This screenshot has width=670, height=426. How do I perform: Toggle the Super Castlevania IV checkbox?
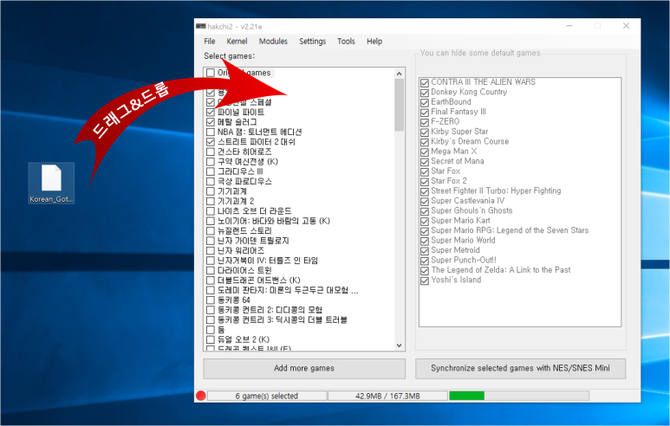coord(425,201)
